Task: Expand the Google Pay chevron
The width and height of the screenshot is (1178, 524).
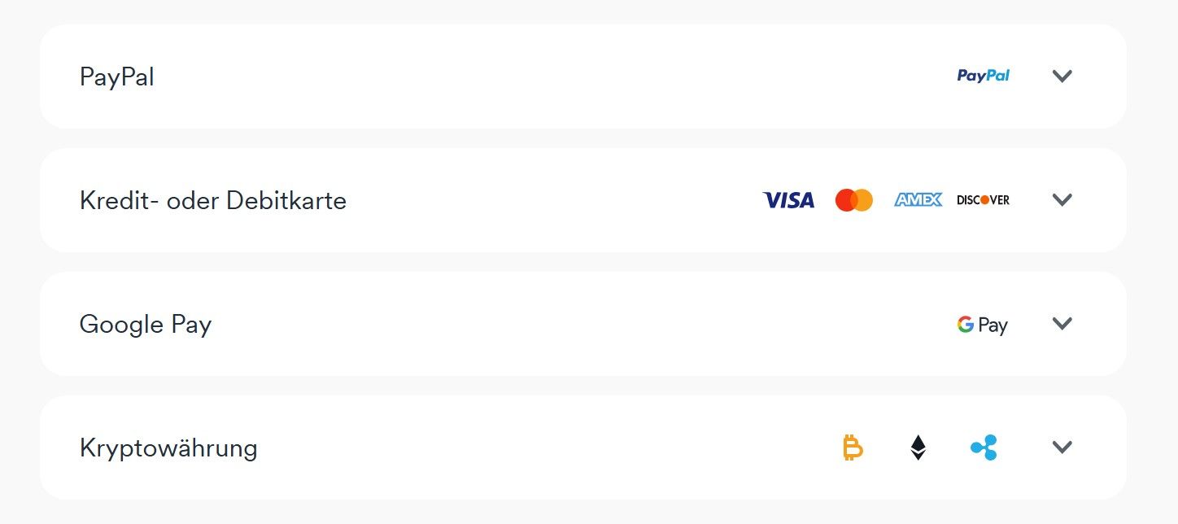Action: (1062, 324)
